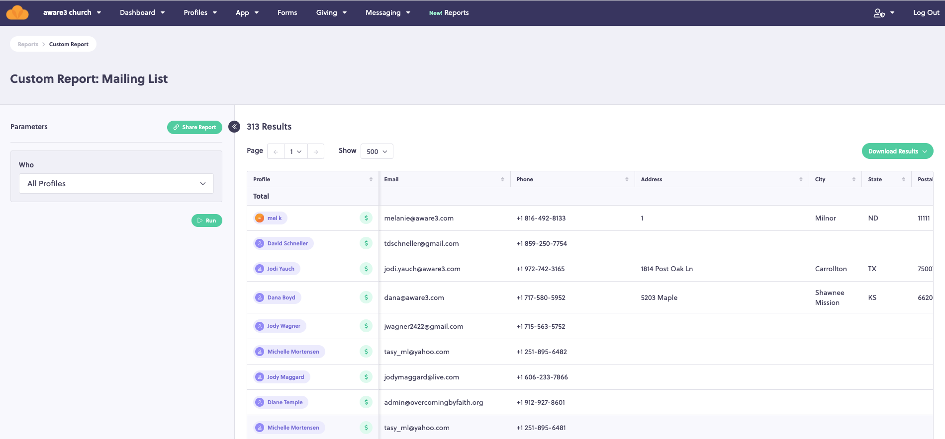Click the David Schneller avatar icon
The width and height of the screenshot is (945, 439).
click(x=260, y=243)
